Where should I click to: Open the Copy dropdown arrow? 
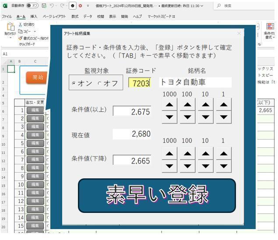tap(35, 31)
